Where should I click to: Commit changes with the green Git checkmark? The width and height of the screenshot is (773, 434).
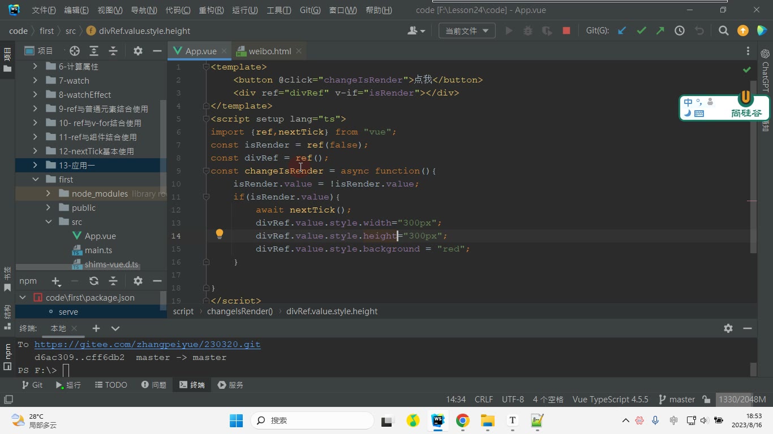coord(641,31)
